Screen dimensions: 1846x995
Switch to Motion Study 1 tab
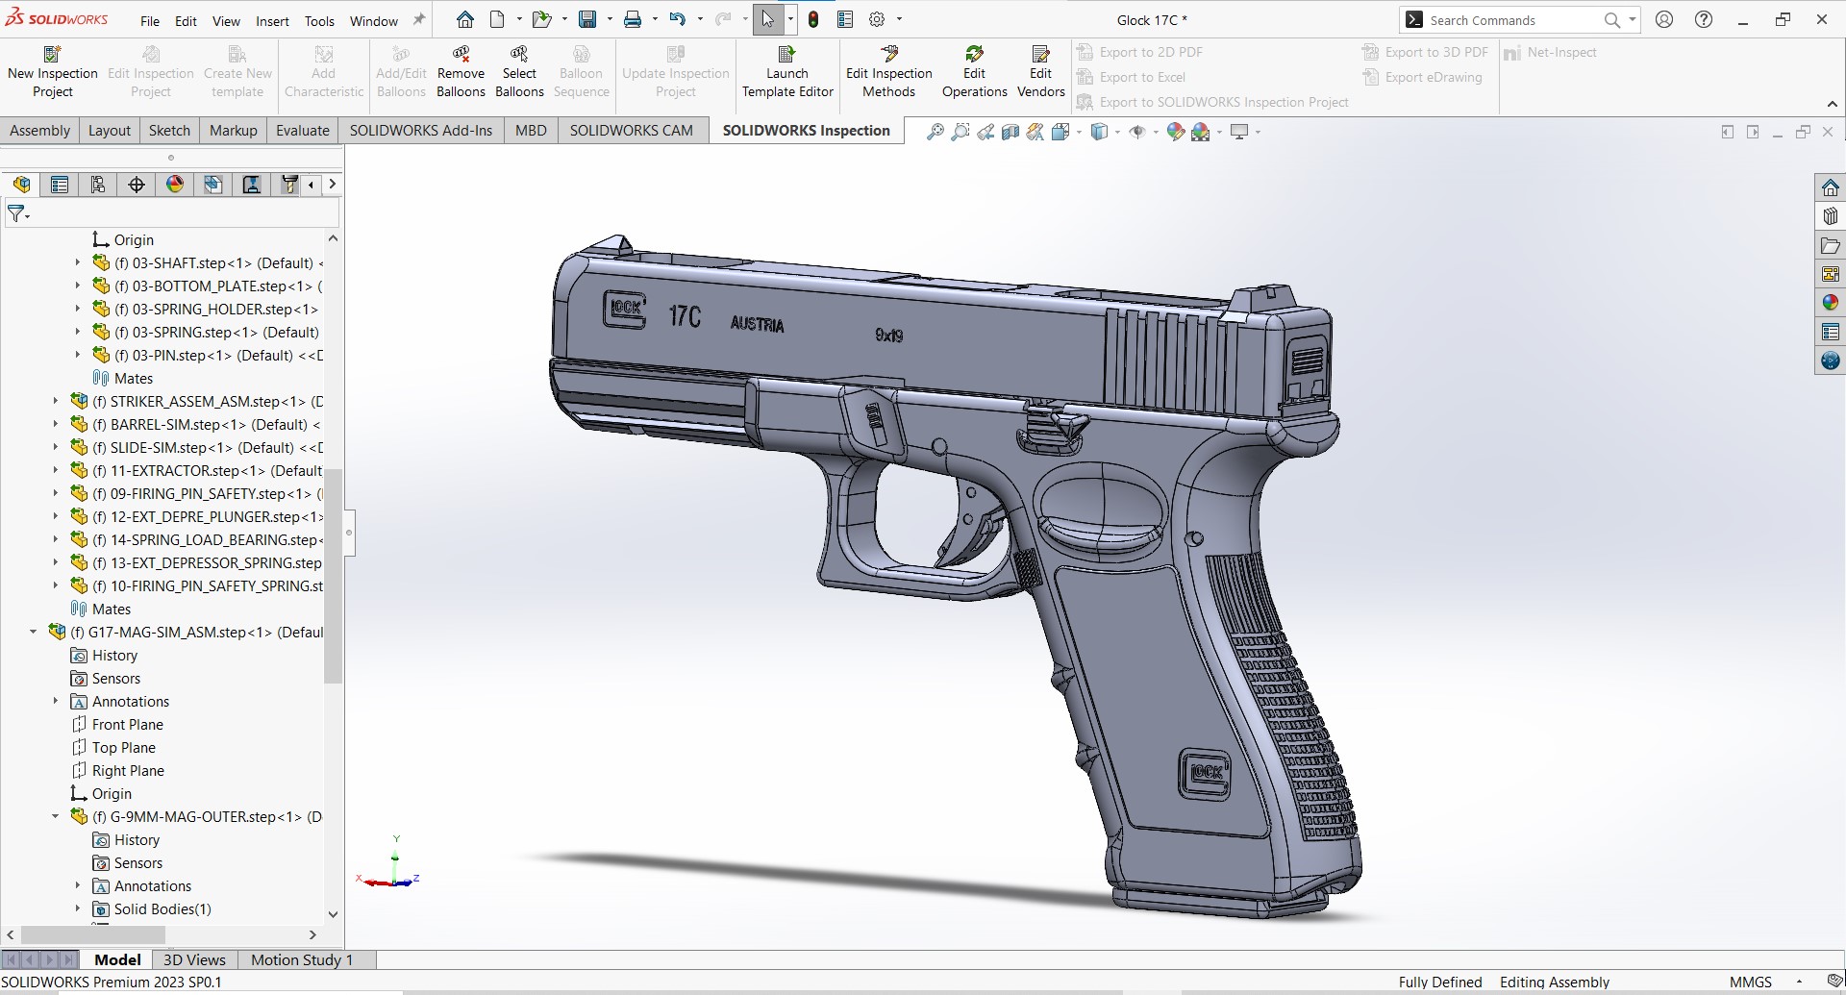302,959
